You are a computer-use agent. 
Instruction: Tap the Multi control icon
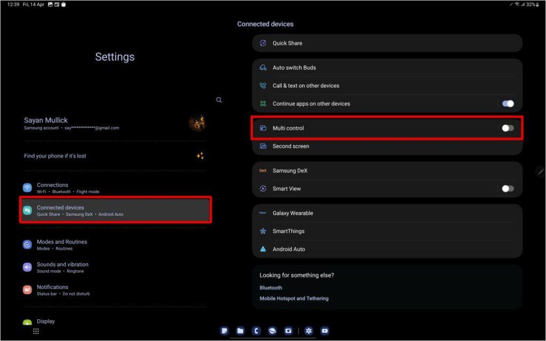pos(263,128)
